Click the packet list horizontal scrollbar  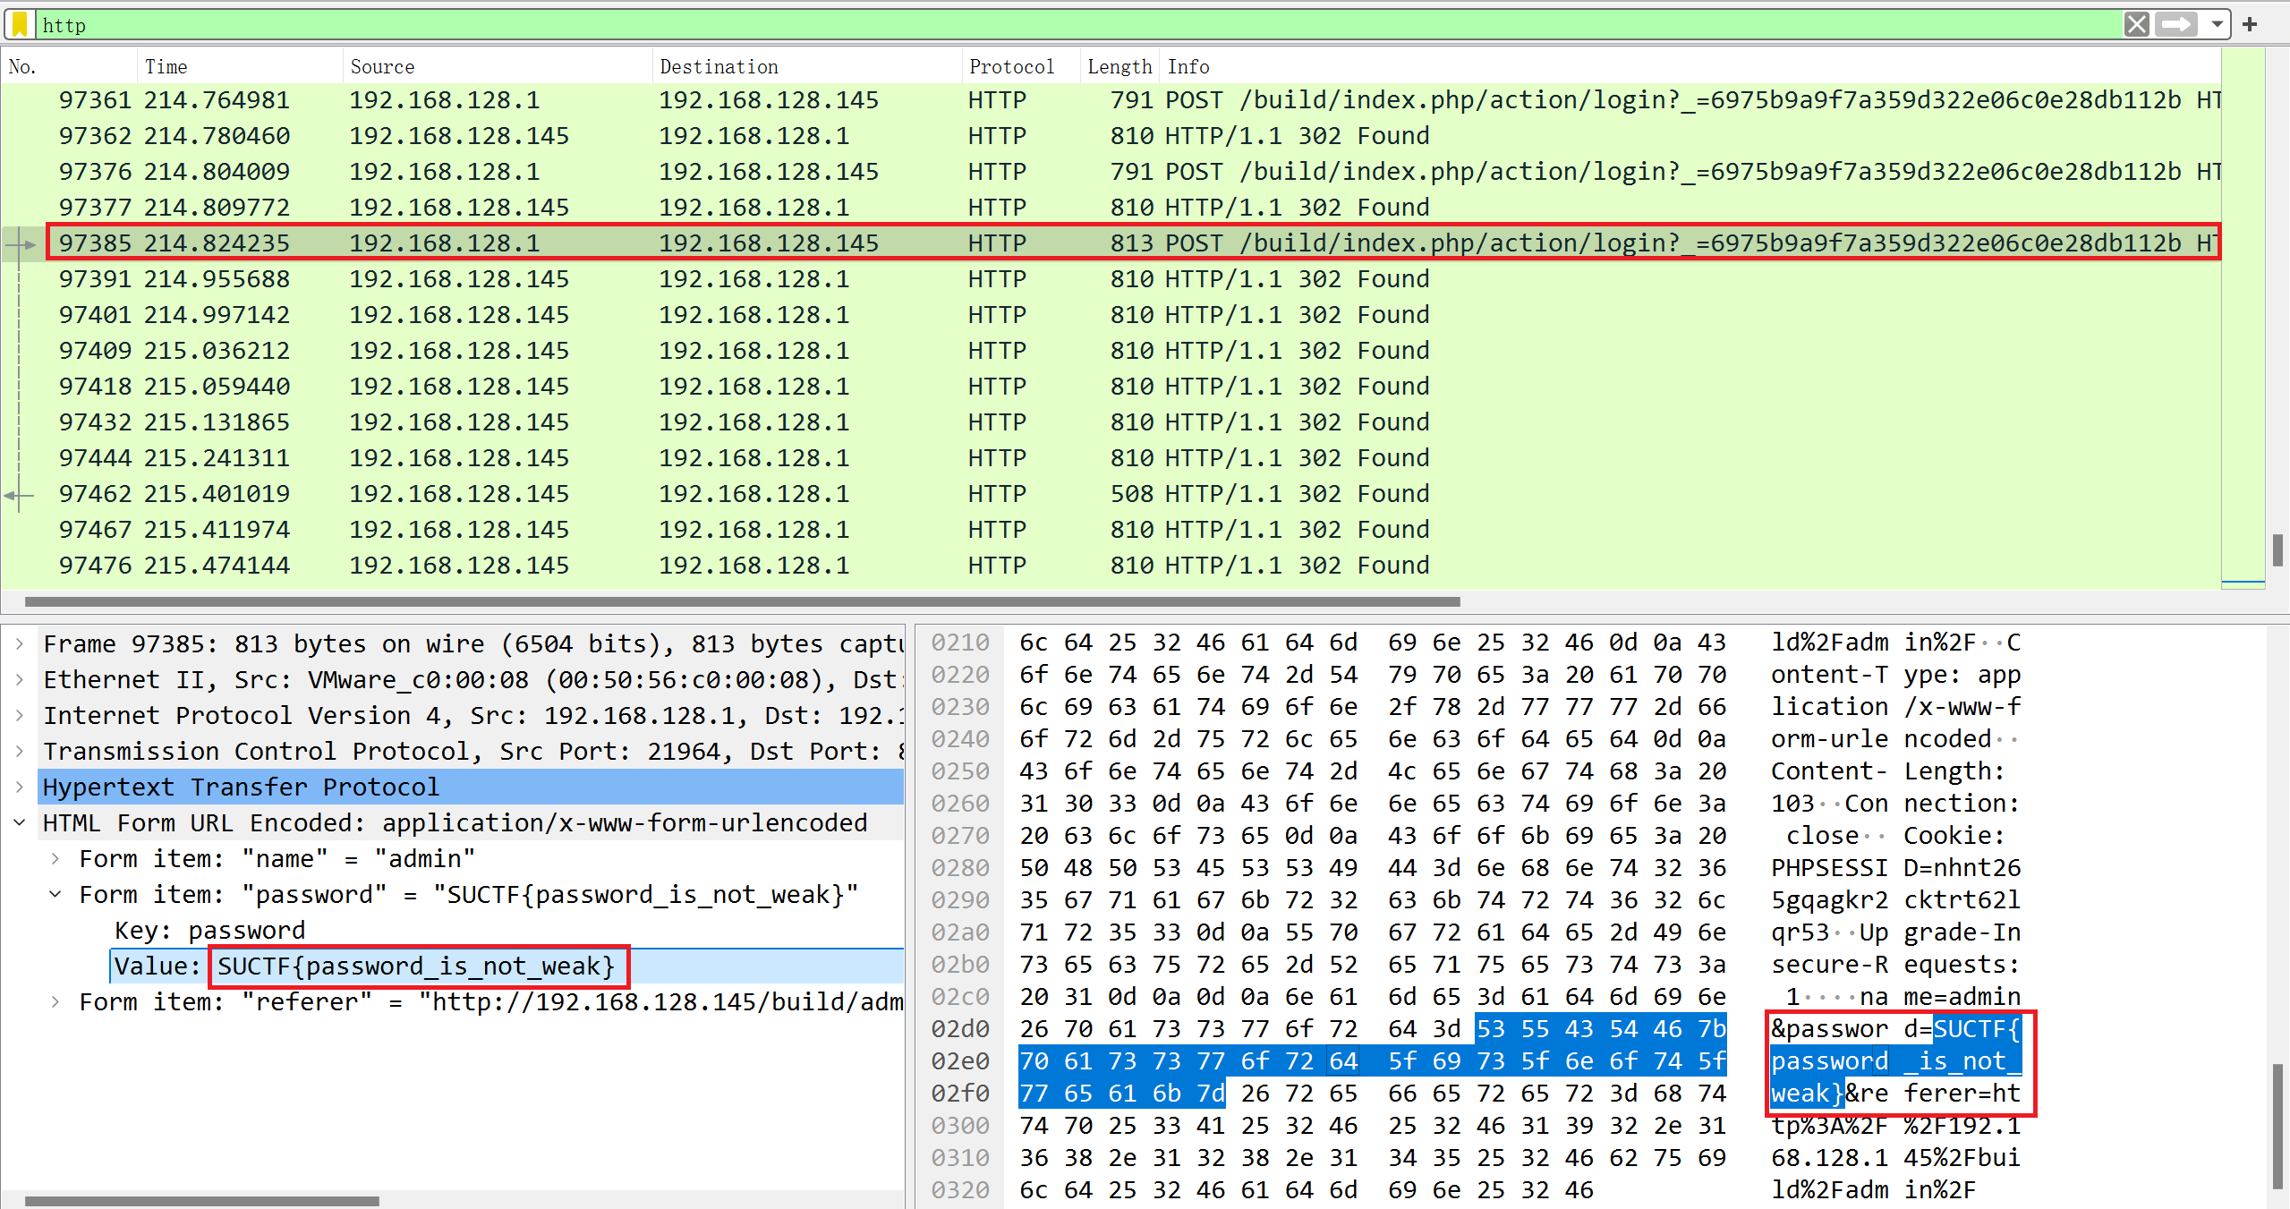click(x=743, y=601)
